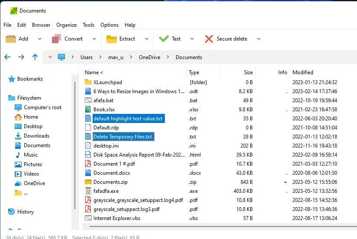The width and height of the screenshot is (357, 239).
Task: Click the Convert toolbar icon
Action: point(56,38)
